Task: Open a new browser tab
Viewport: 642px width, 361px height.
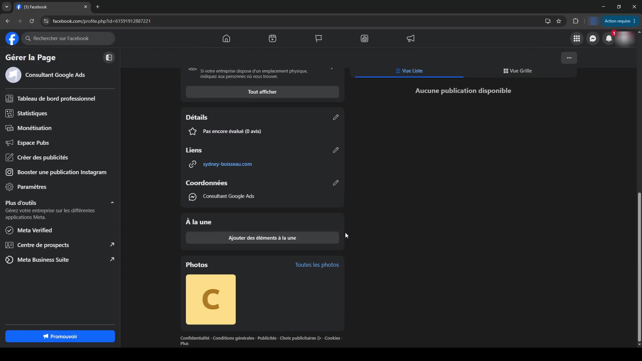Action: tap(98, 7)
